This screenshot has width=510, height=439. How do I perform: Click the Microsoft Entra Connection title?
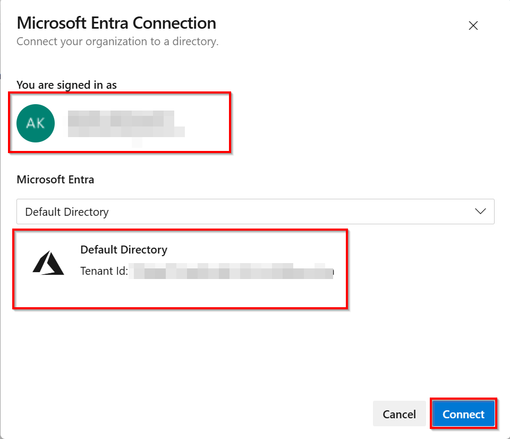(x=116, y=23)
